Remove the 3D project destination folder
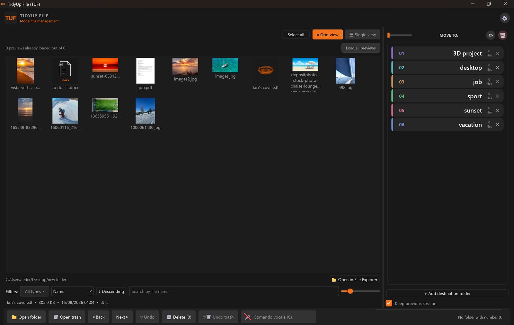The height and width of the screenshot is (325, 514). 497,53
